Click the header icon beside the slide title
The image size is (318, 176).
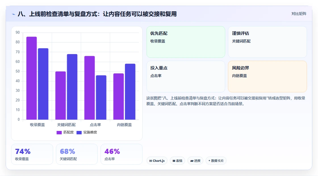coord(14,14)
